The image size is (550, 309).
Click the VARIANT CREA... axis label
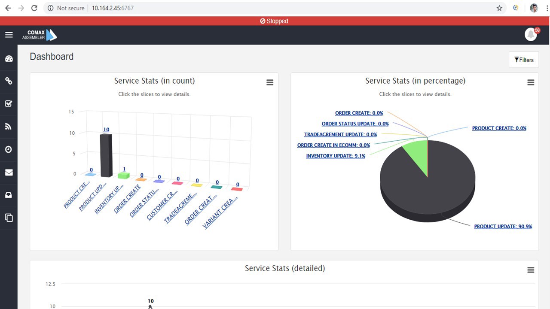click(220, 212)
